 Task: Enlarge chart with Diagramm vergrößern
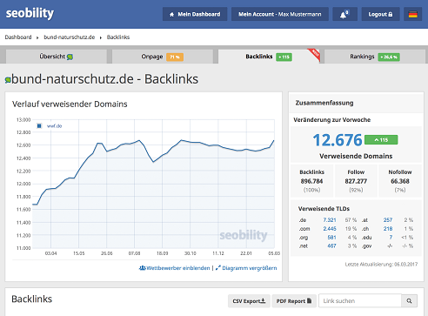(246, 268)
